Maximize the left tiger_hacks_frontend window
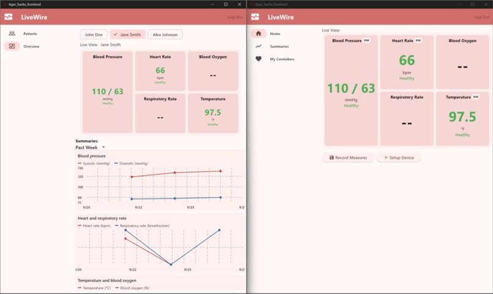 click(x=226, y=4)
